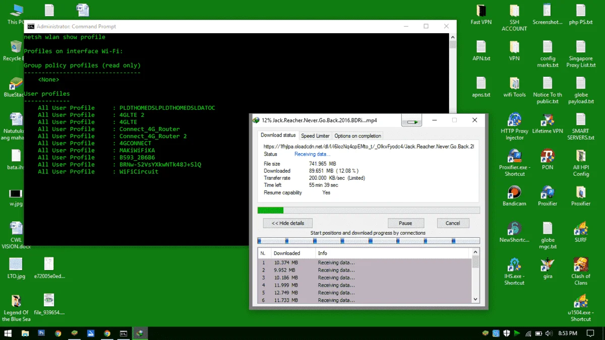The height and width of the screenshot is (340, 605).
Task: Select the bata.ihs desktop file
Action: point(16,160)
